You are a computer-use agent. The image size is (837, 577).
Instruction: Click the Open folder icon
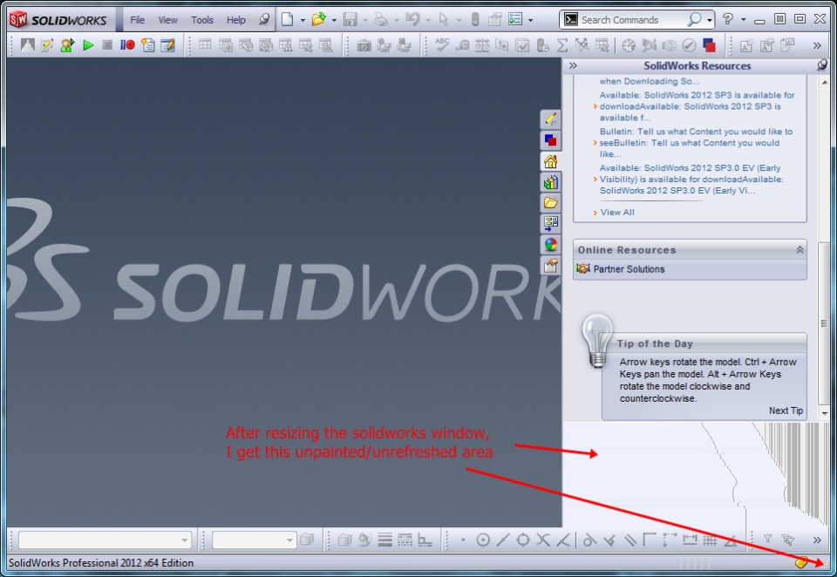pyautogui.click(x=319, y=20)
